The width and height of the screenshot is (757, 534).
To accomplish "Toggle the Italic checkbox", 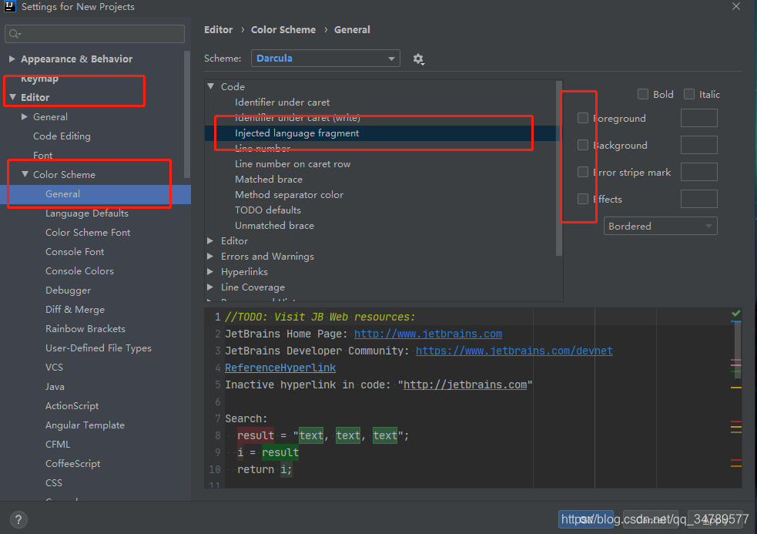I will (x=689, y=94).
